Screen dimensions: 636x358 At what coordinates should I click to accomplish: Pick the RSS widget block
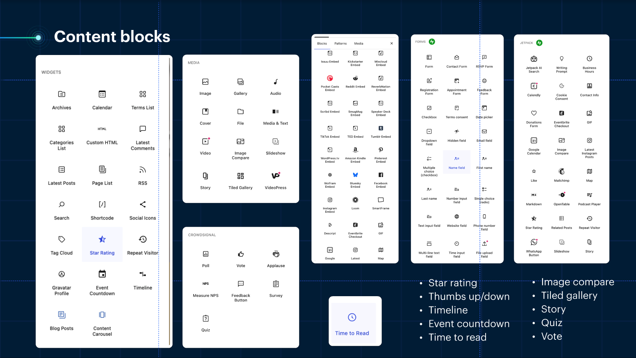click(x=142, y=176)
